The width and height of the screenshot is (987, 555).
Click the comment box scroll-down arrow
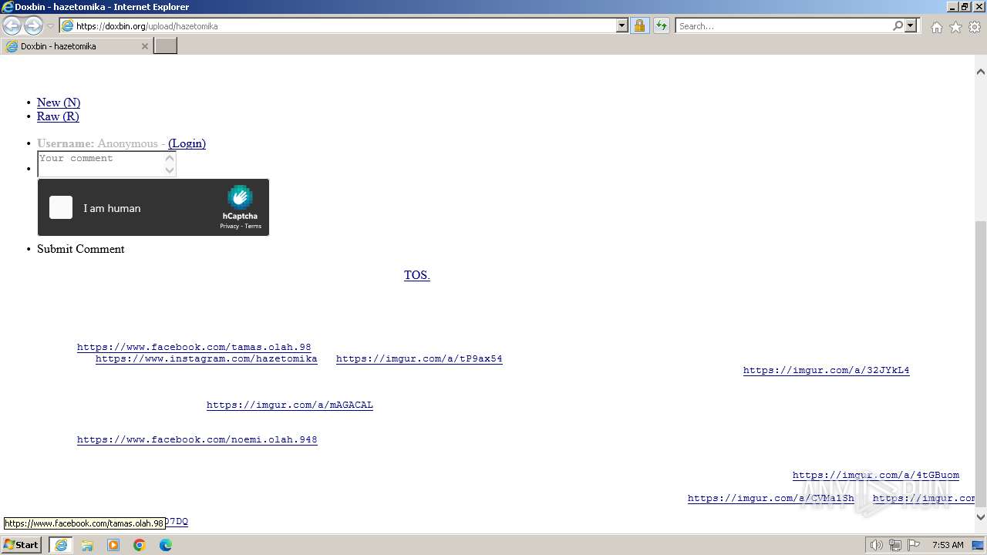170,170
